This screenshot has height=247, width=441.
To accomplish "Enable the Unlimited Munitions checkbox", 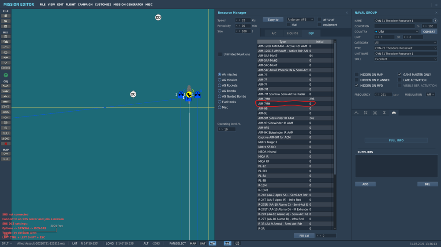I will point(220,54).
